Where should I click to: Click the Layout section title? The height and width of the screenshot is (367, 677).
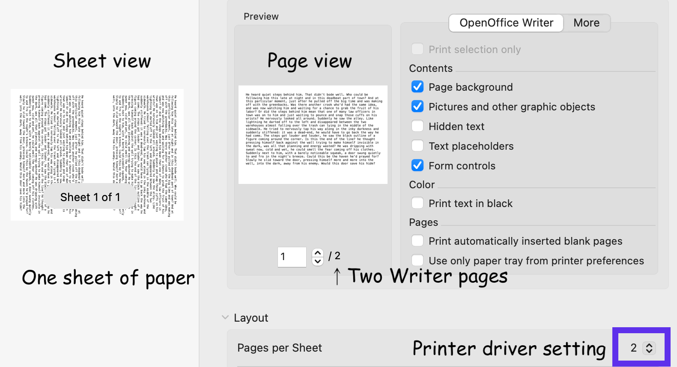pyautogui.click(x=251, y=318)
